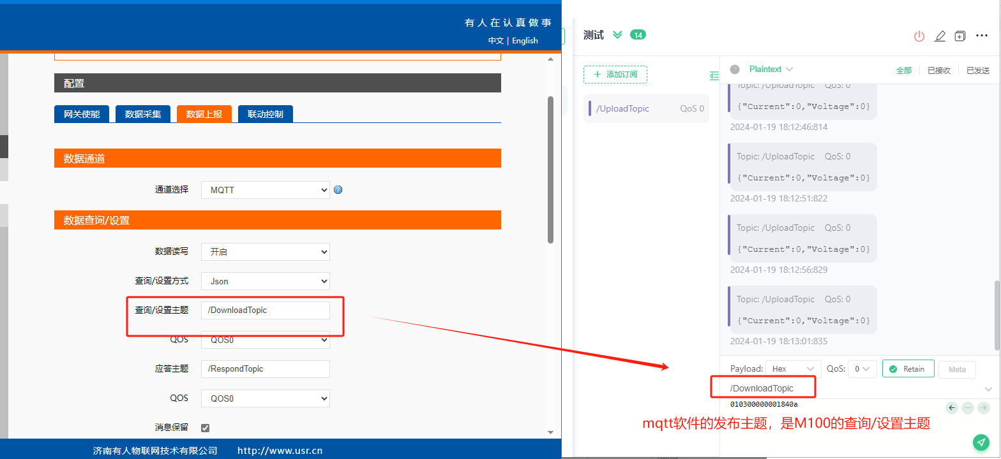This screenshot has height=459, width=1001.
Task: Click the blue help icon beside 通道选择
Action: click(x=338, y=189)
